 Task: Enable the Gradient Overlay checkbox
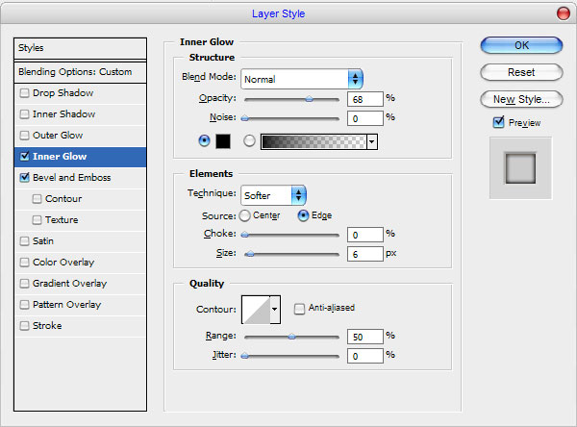tap(24, 284)
